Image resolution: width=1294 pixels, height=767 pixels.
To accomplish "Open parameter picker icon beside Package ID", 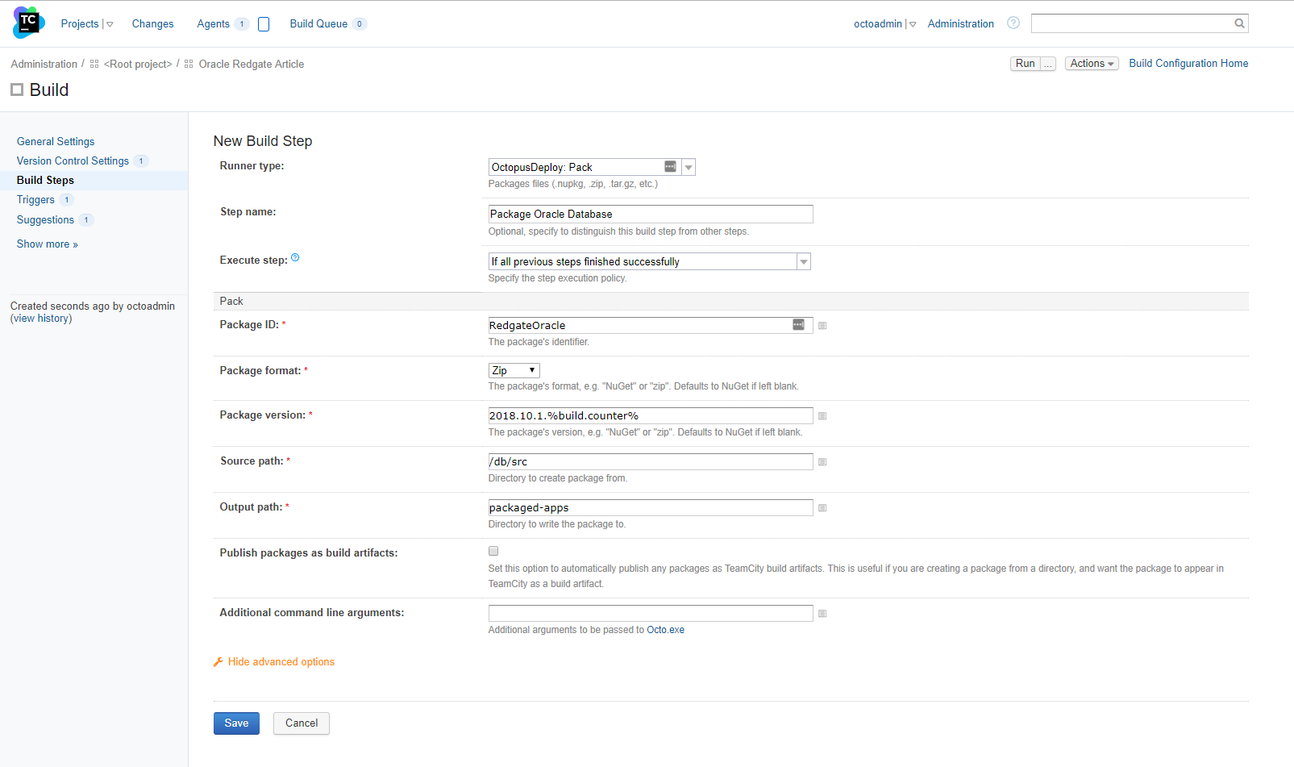I will (822, 326).
